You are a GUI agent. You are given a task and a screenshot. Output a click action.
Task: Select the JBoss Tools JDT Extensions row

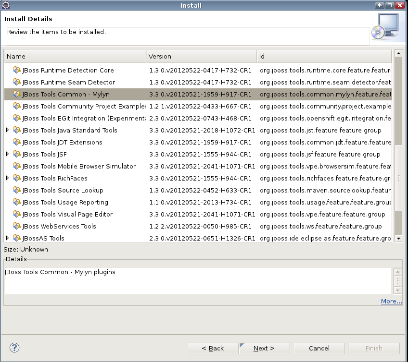click(x=198, y=142)
